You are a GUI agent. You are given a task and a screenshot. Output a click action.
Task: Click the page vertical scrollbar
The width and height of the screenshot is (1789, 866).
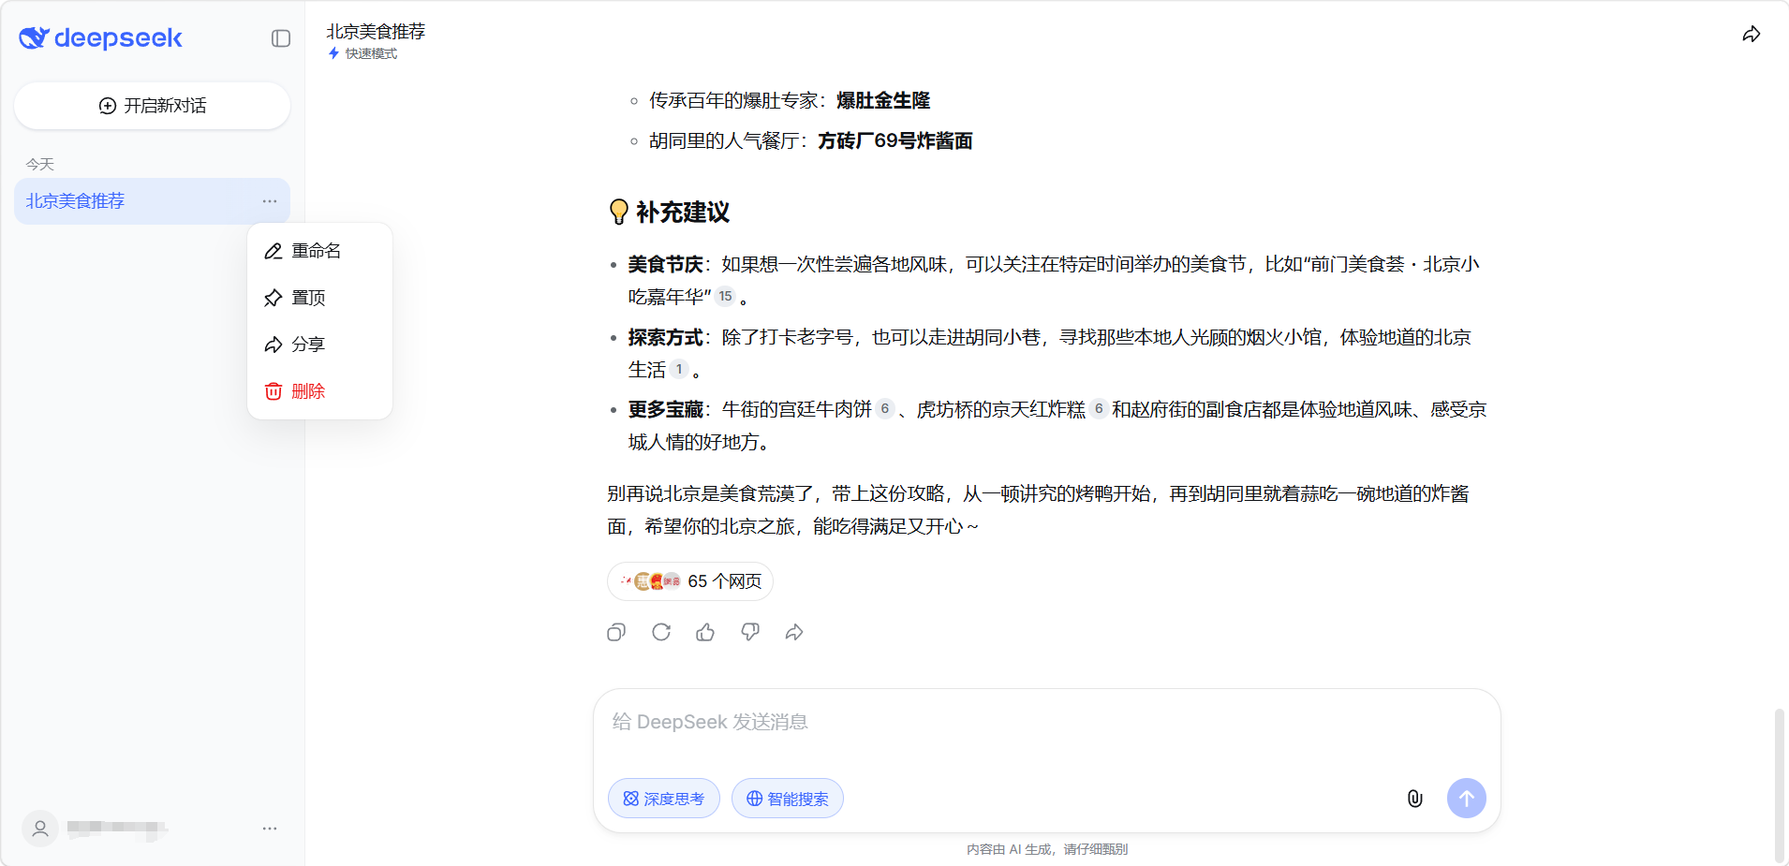(1779, 785)
